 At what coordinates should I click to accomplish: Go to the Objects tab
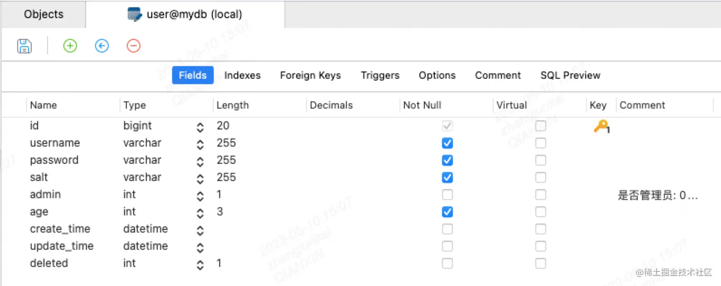click(x=43, y=14)
